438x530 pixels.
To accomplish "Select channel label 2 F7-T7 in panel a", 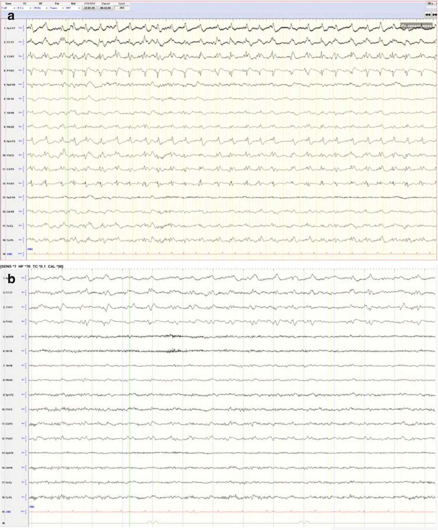I will pyautogui.click(x=9, y=42).
